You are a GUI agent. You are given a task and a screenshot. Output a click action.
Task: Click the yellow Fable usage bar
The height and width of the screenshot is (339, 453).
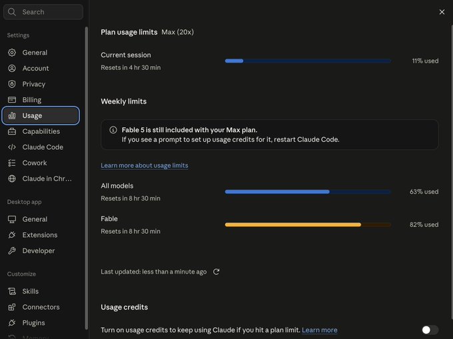tap(308, 224)
